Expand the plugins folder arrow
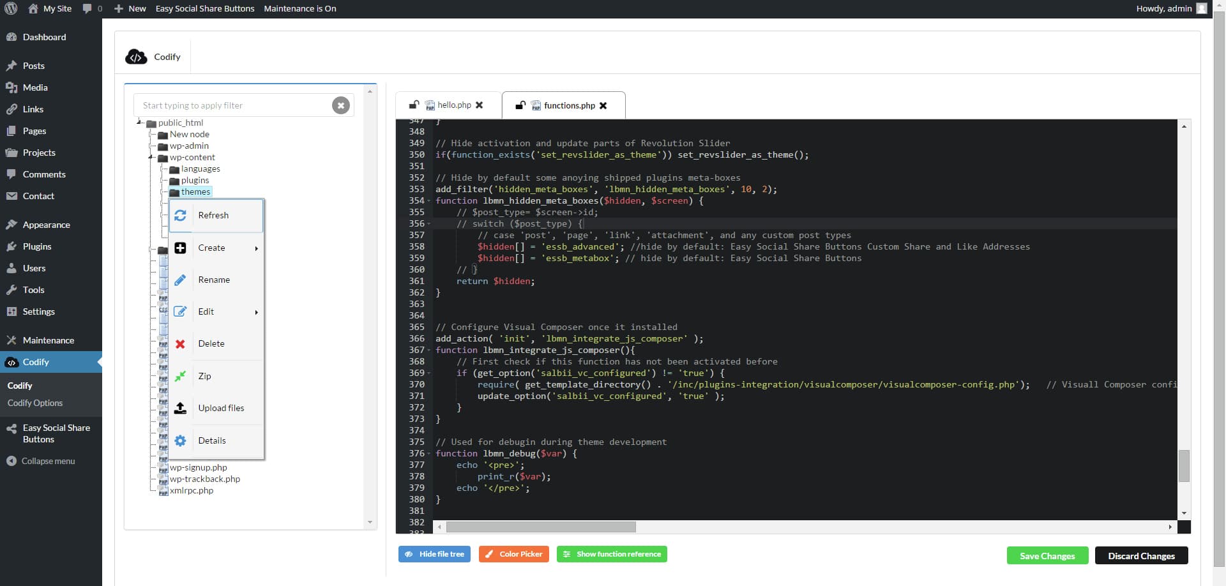Screen dimensions: 1226x586 point(163,180)
